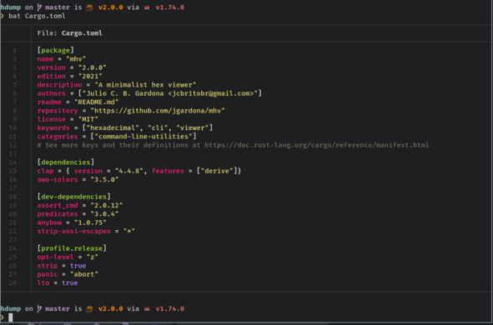
Task: Open the github.com/jgardona/mhv repository URL
Action: (x=158, y=111)
